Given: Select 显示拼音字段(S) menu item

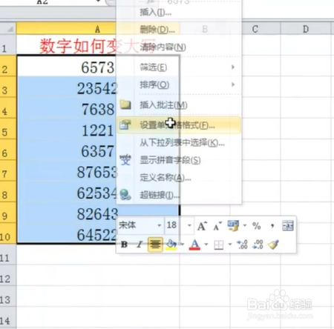Looking at the screenshot, I should pos(178,160).
